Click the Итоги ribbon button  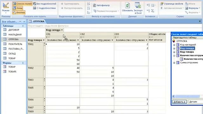(x=190, y=4)
